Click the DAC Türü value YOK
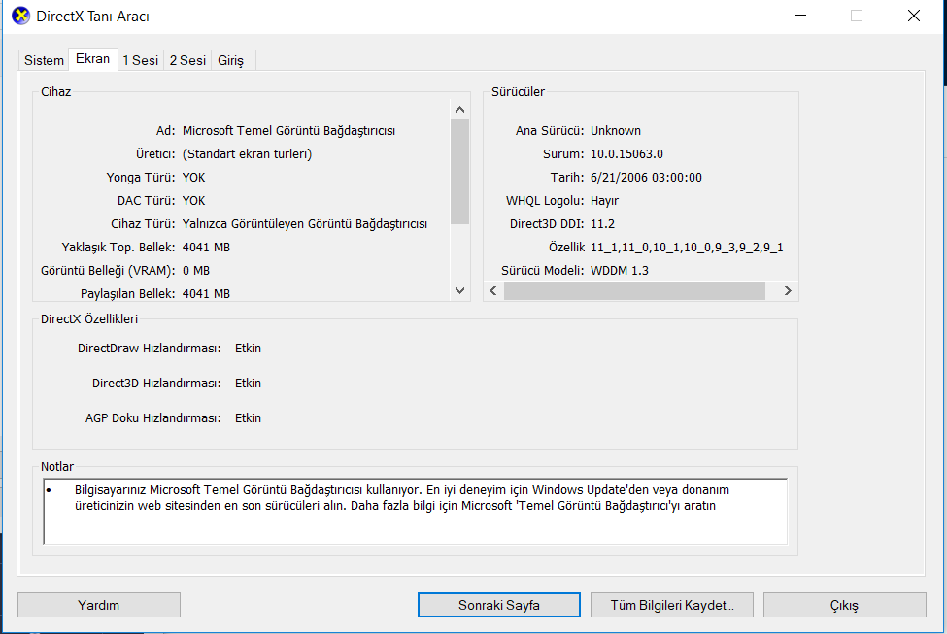 tap(194, 200)
